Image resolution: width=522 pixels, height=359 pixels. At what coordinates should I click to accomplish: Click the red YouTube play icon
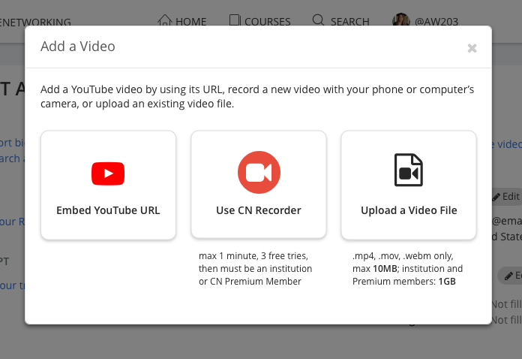[x=108, y=173]
